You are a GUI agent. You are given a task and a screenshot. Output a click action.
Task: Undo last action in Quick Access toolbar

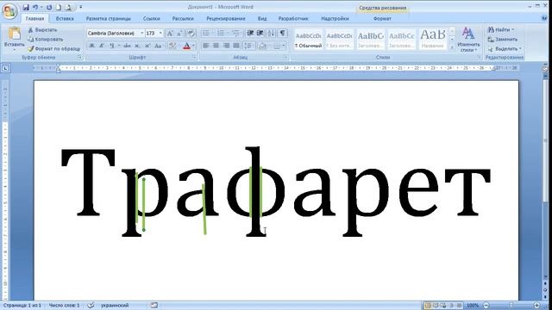[35, 7]
